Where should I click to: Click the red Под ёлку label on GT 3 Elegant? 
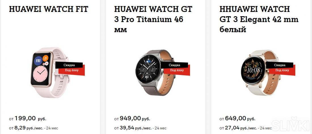tap(282, 70)
